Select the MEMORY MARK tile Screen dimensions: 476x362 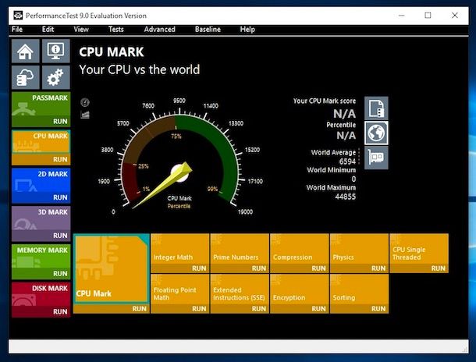tap(41, 256)
